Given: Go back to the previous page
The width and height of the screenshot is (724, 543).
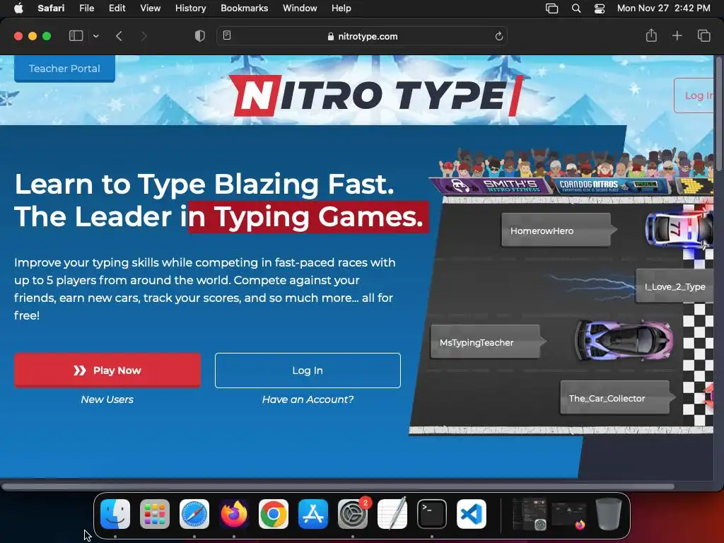Looking at the screenshot, I should coord(119,36).
